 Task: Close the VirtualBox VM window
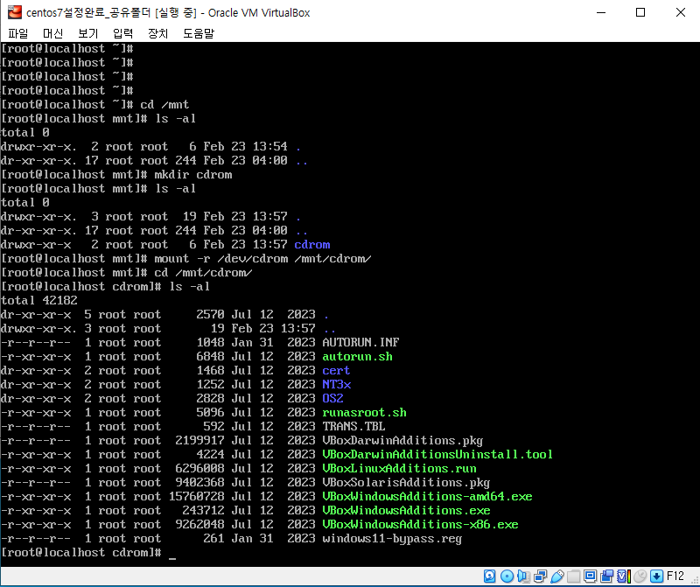(681, 12)
